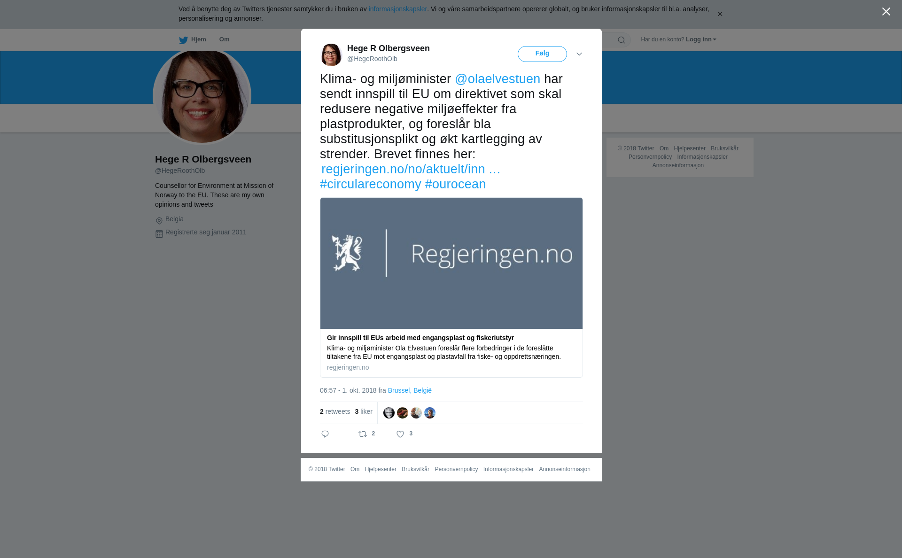This screenshot has height=558, width=902.
Task: Expand the tweet options chevron
Action: [x=579, y=54]
